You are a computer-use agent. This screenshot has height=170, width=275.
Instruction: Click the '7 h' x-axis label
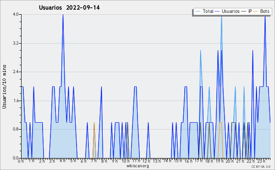[93, 161]
